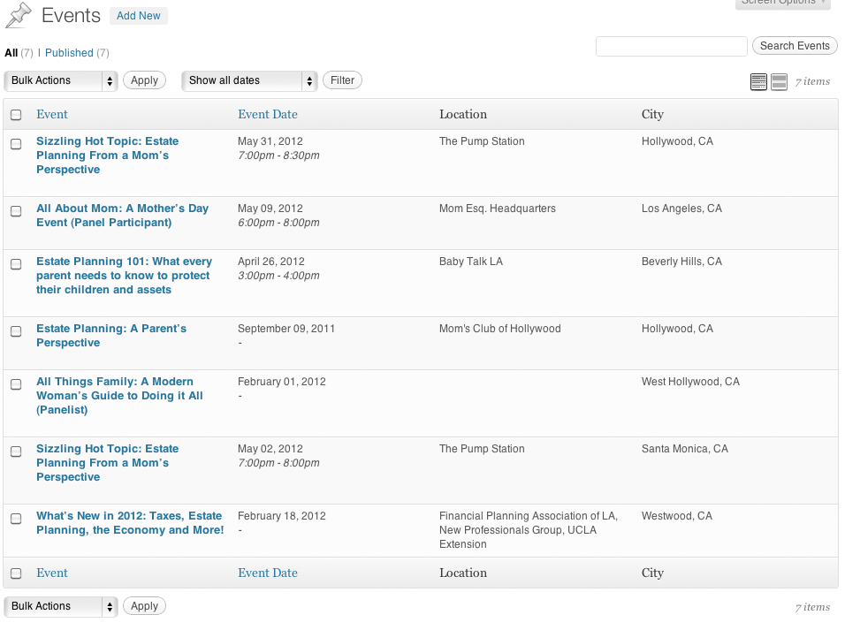Check the All Things Family event row
The height and width of the screenshot is (630, 845).
(16, 384)
